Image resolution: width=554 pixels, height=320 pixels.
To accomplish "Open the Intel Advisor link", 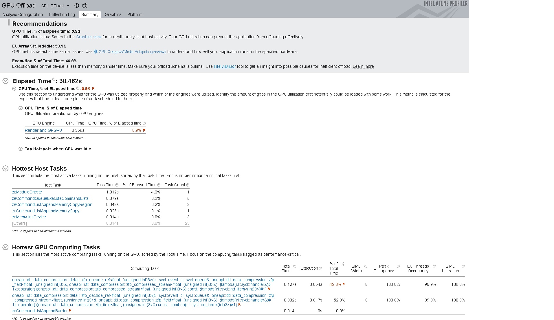I will (x=225, y=66).
